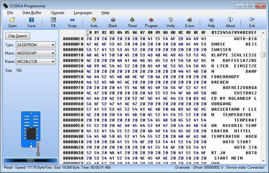Click the Save toolbar icon

coord(31,20)
